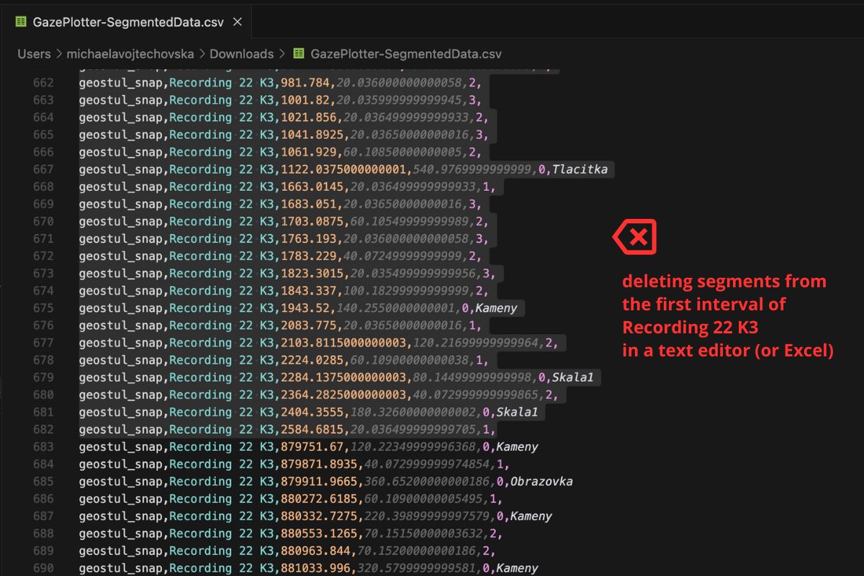Click the chevron after Users breadcrumb
This screenshot has width=864, height=576.
58,54
